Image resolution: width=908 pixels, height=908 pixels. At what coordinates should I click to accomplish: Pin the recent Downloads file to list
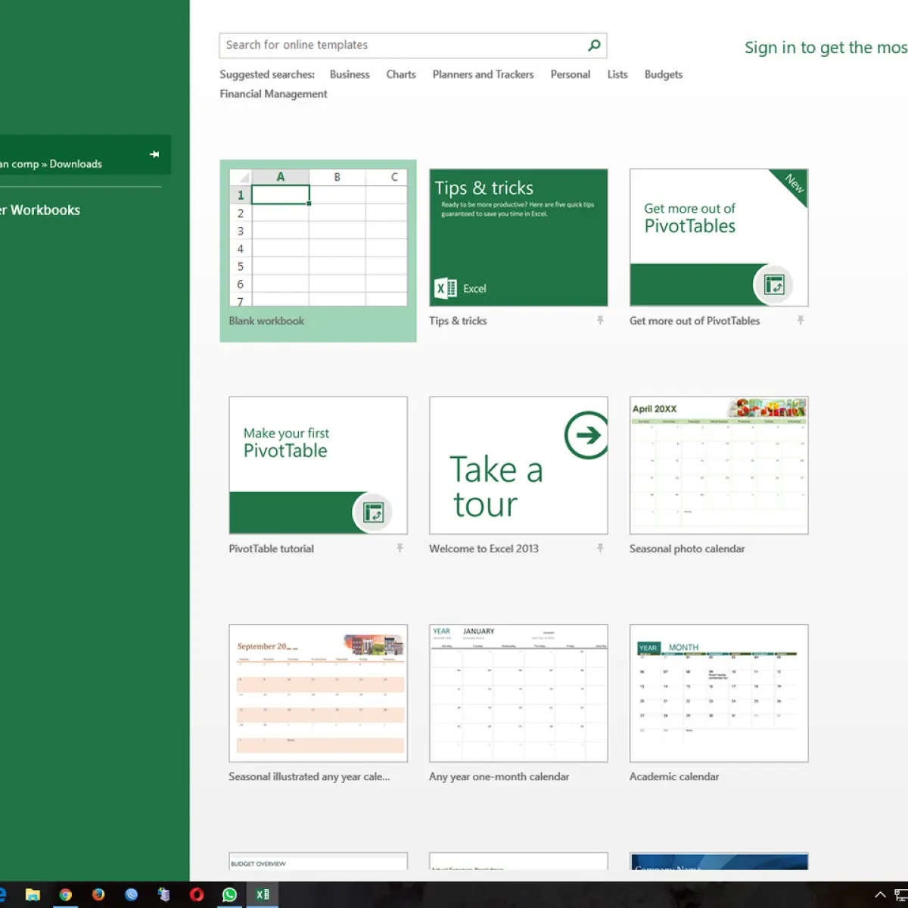[x=154, y=154]
